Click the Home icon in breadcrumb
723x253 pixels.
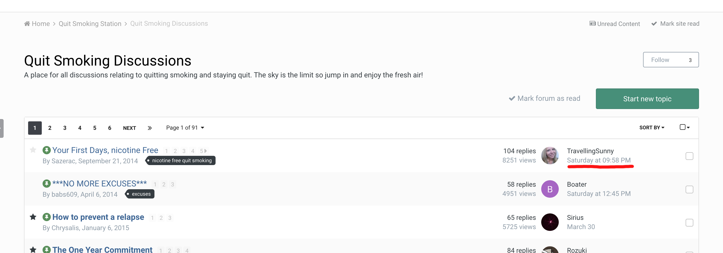27,23
